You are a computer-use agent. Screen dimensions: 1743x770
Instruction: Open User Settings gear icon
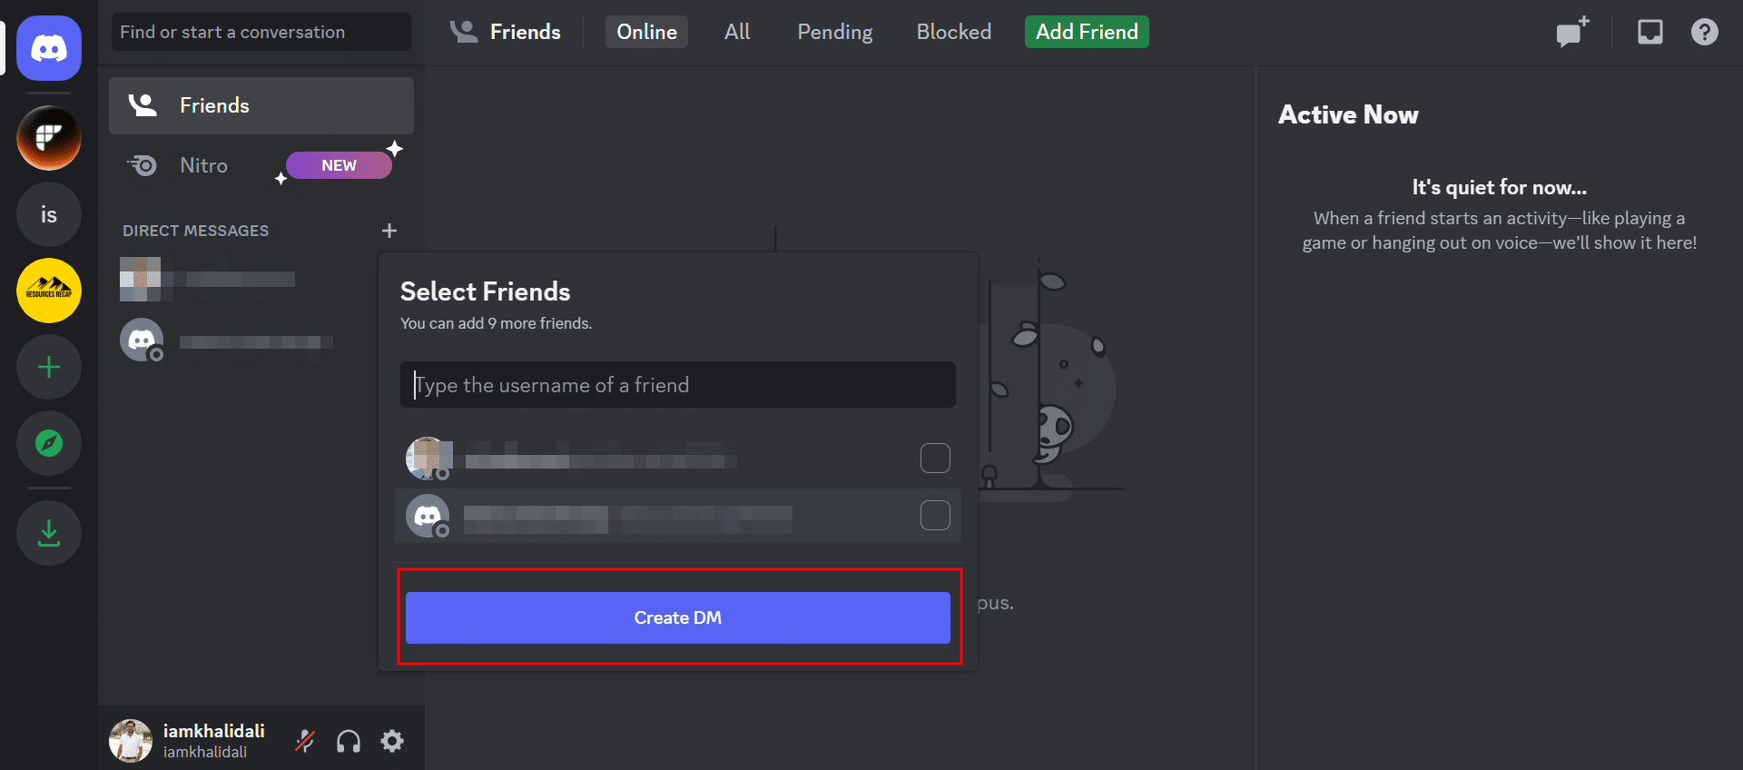(392, 741)
